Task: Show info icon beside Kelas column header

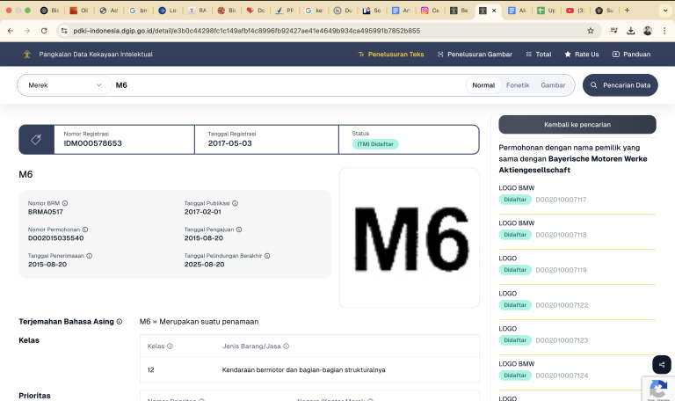Action: pos(170,346)
